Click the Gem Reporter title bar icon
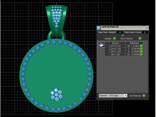 click(x=98, y=28)
